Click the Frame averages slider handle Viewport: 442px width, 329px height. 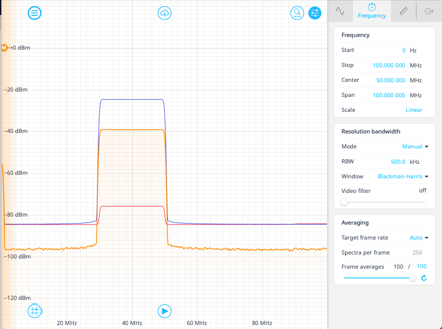point(412,278)
